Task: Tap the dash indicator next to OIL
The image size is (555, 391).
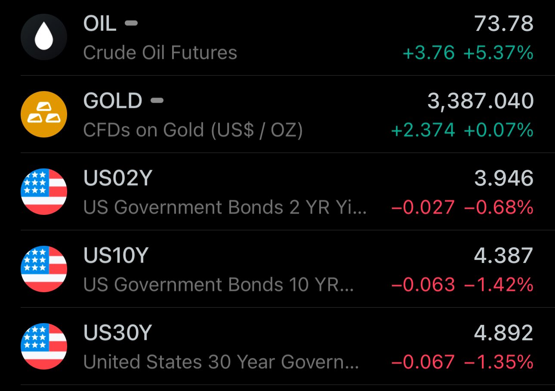Action: pos(131,23)
